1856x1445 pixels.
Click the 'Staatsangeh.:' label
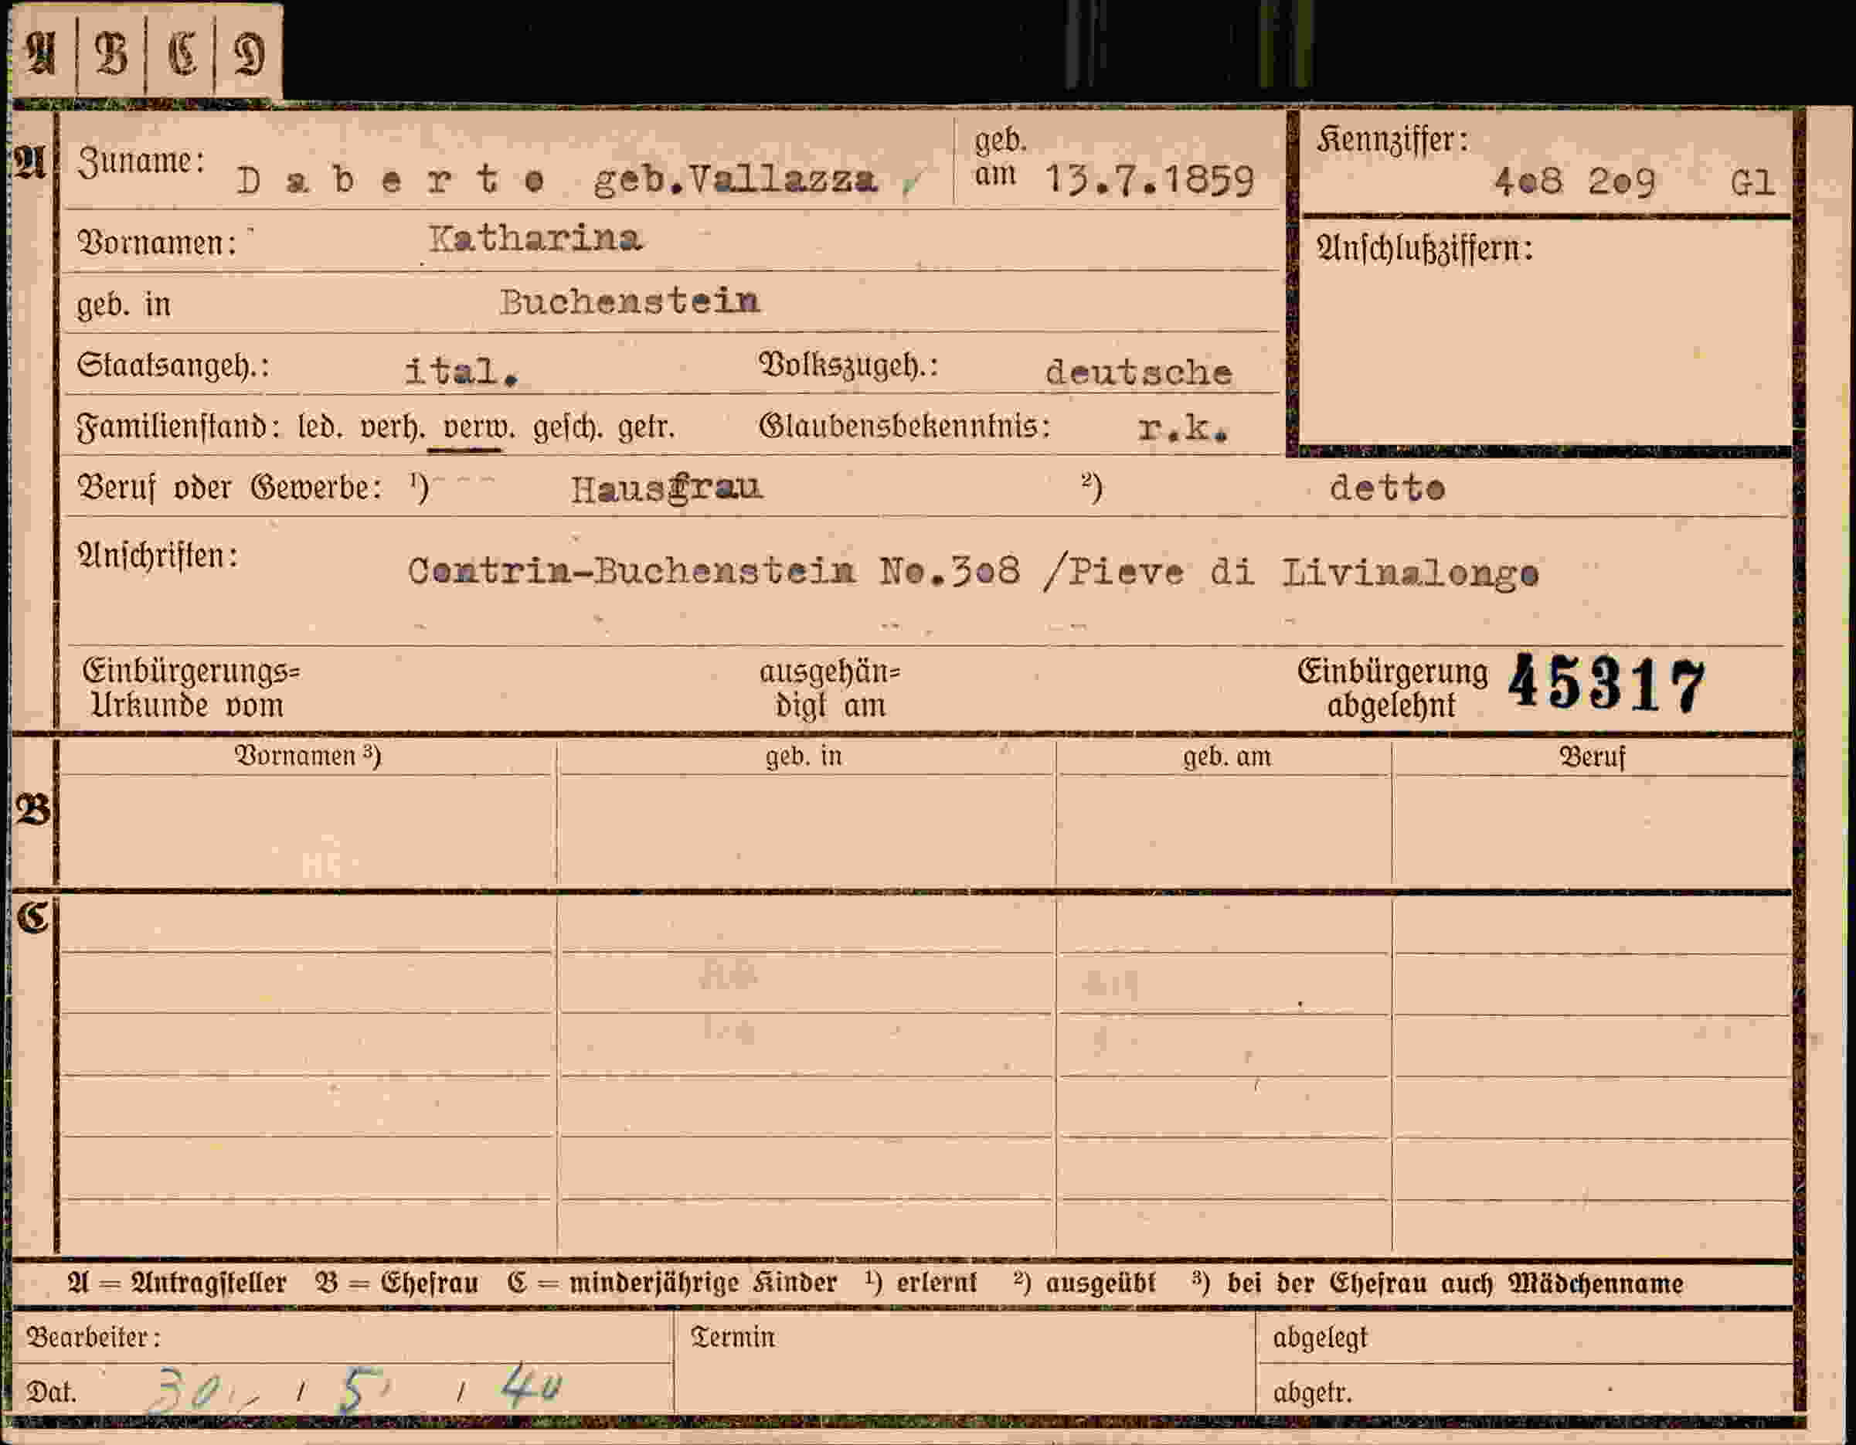(x=173, y=365)
